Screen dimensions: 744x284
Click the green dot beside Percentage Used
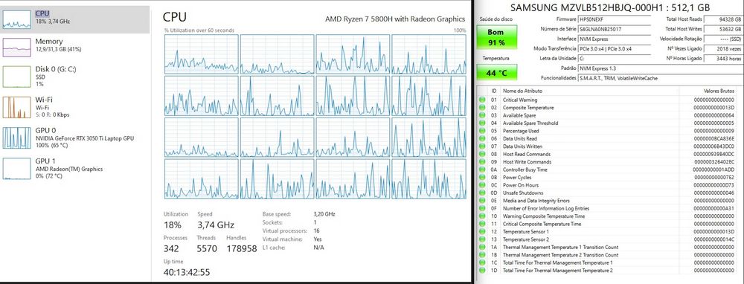click(x=483, y=131)
